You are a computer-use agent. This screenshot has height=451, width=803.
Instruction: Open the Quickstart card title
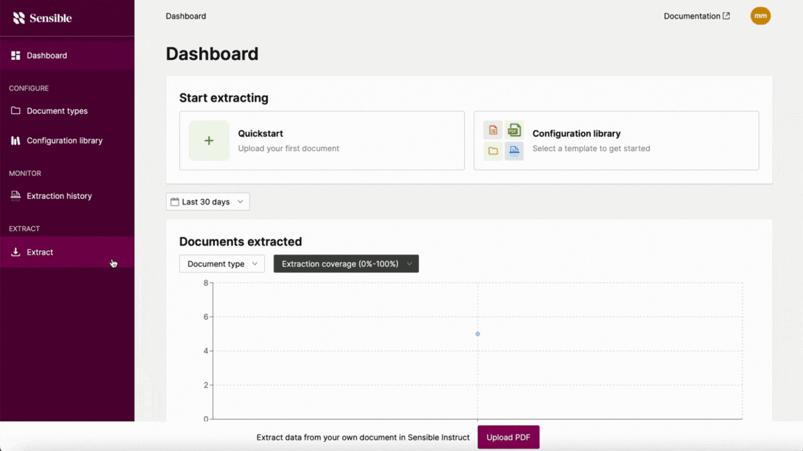pos(260,134)
